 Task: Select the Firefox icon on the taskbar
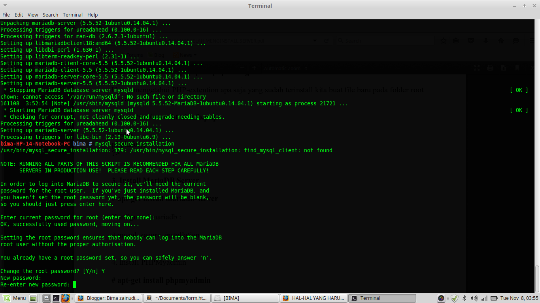click(65, 298)
